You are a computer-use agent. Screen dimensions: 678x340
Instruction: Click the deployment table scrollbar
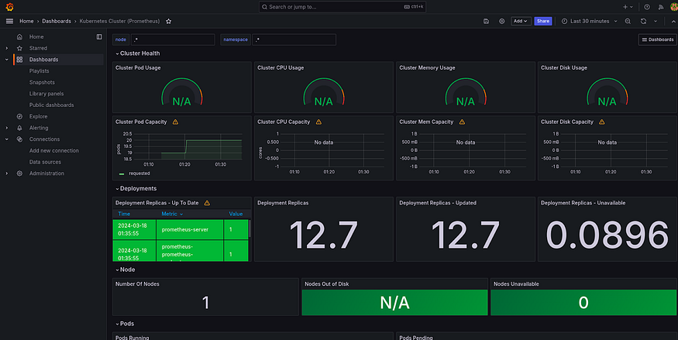click(250, 229)
